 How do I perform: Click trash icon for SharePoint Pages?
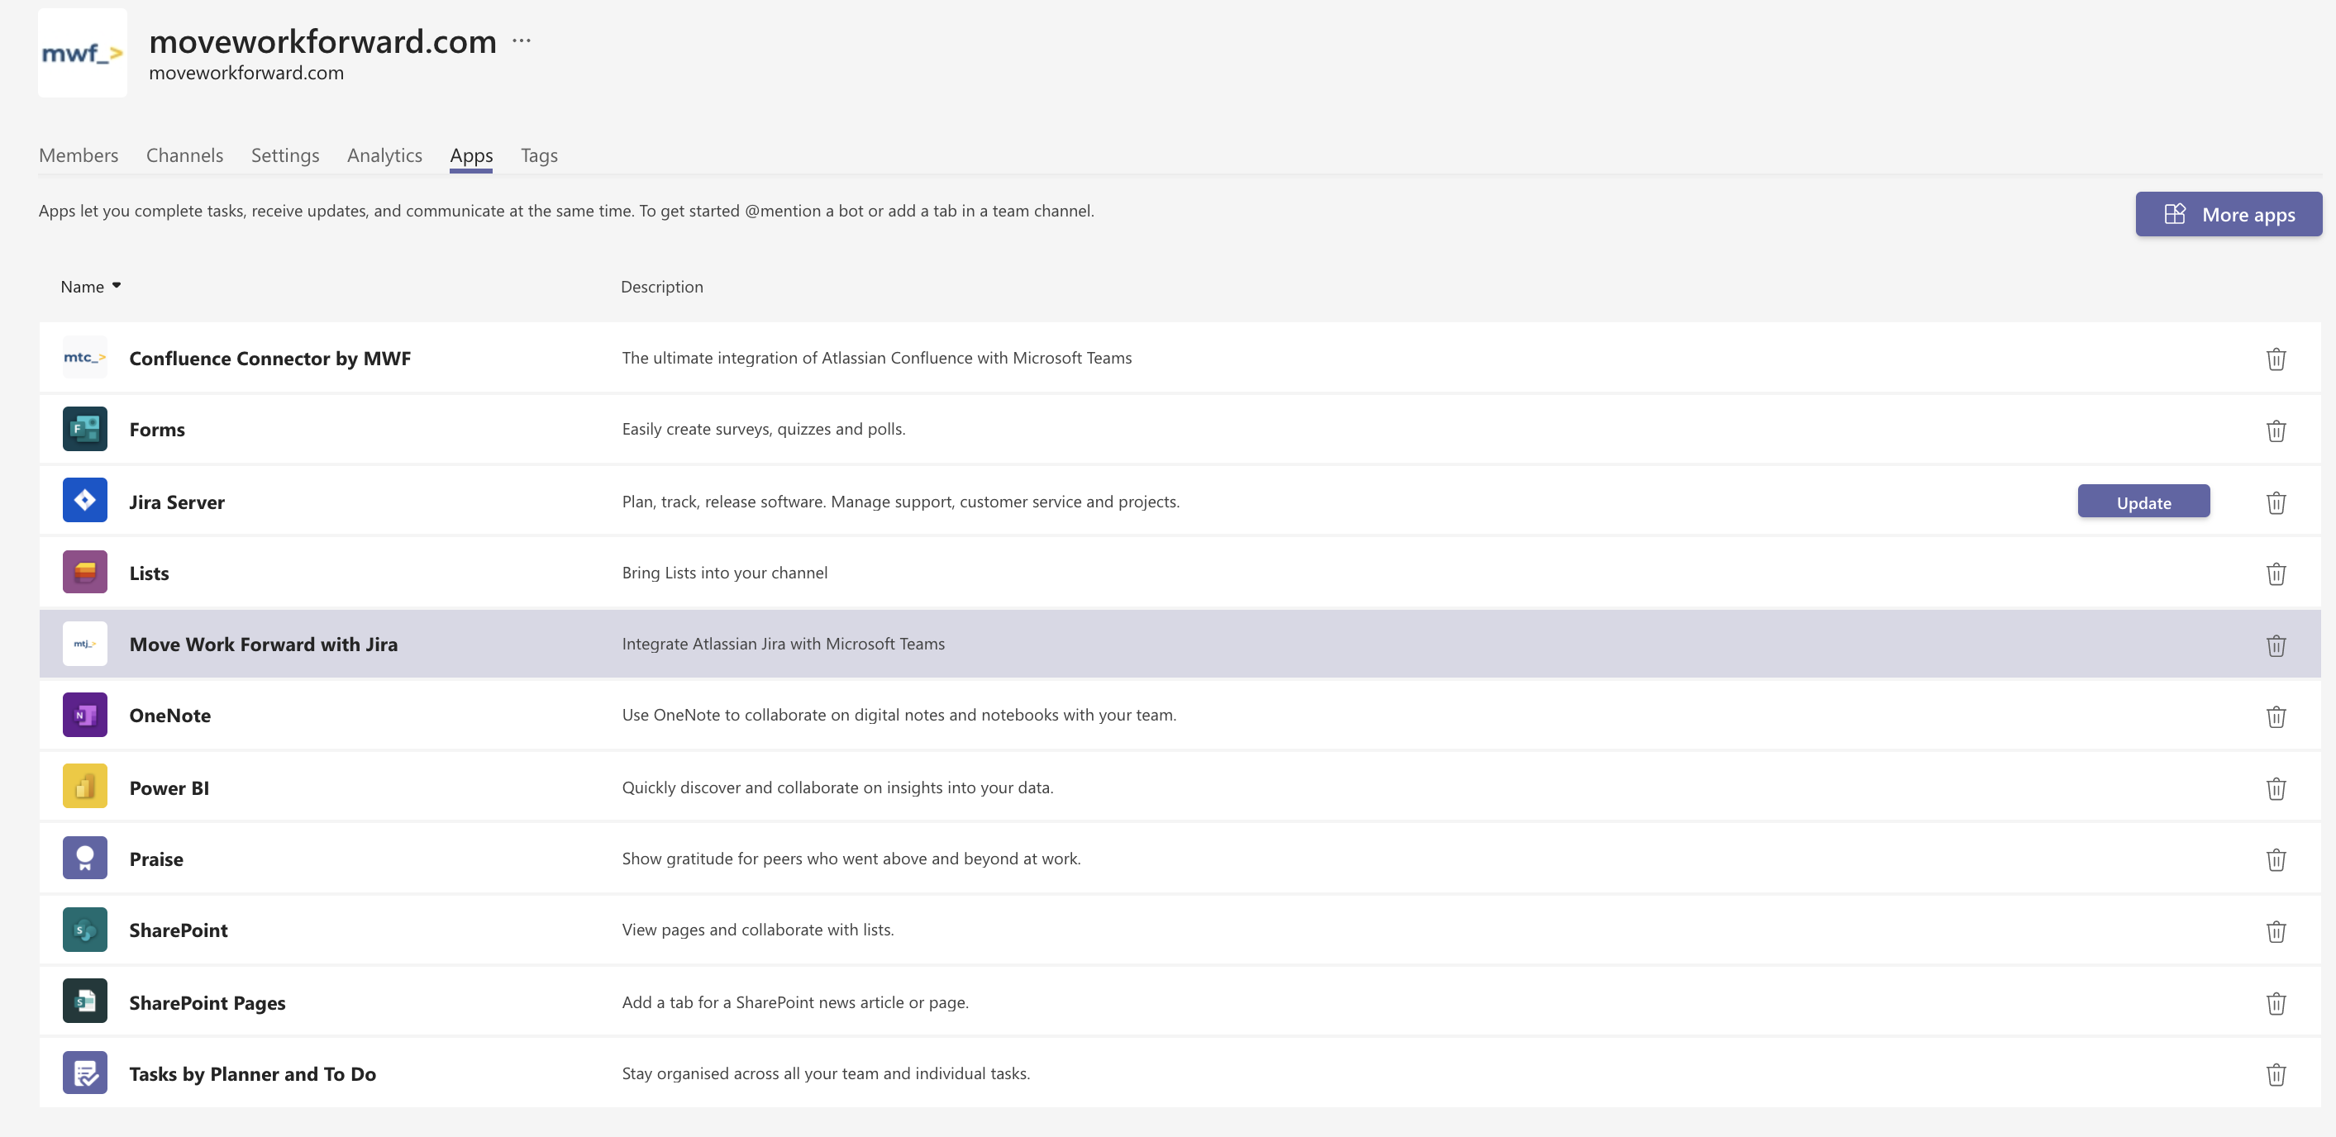pyautogui.click(x=2275, y=1003)
